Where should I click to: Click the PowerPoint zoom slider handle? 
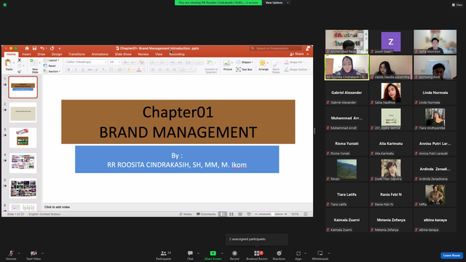click(x=272, y=214)
